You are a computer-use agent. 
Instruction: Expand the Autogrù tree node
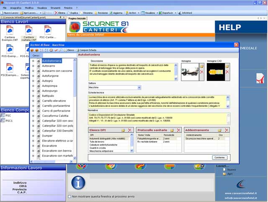pyautogui.click(x=33, y=81)
